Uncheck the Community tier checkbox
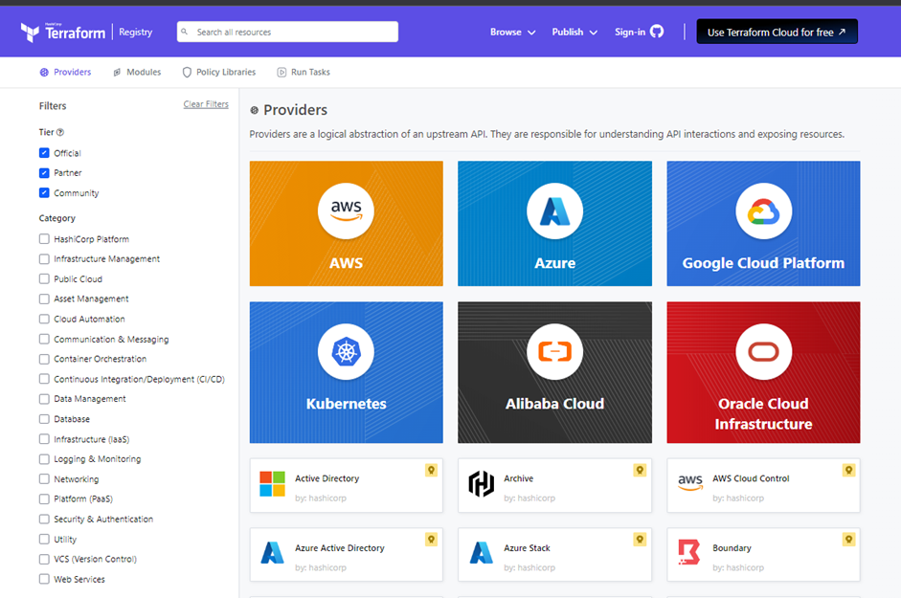The height and width of the screenshot is (598, 901). (x=44, y=193)
